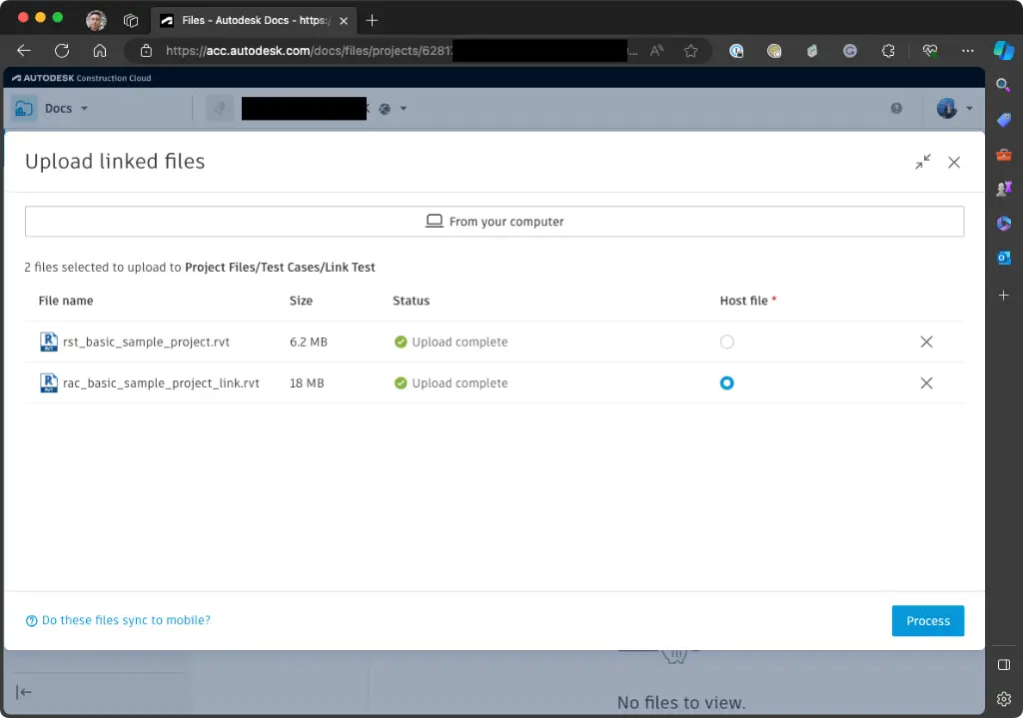Open the sidebar Games icon
The height and width of the screenshot is (718, 1023).
coord(1003,189)
